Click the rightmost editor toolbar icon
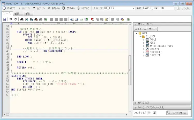Screen dimensions: 194x120 tap(128, 19)
